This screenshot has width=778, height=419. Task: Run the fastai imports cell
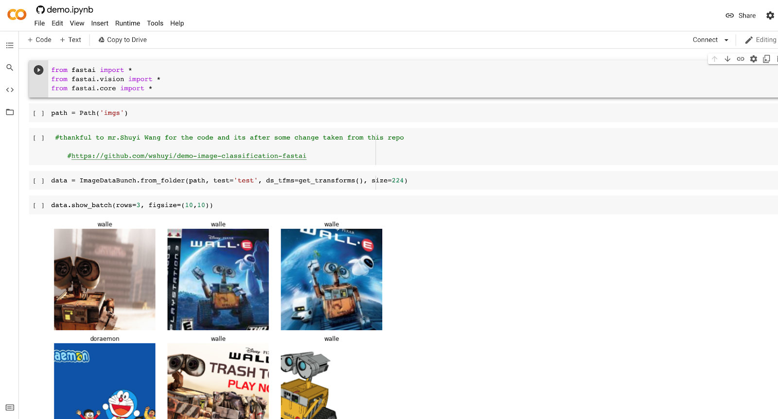click(38, 70)
